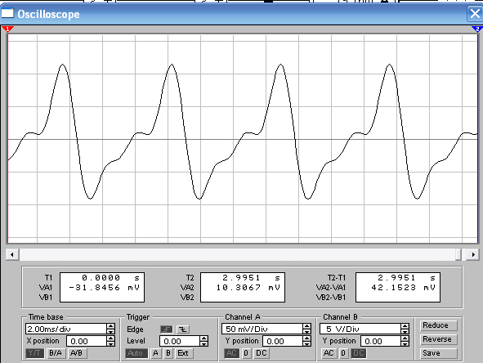Select the rising edge trigger icon
483x363 pixels.
point(167,329)
